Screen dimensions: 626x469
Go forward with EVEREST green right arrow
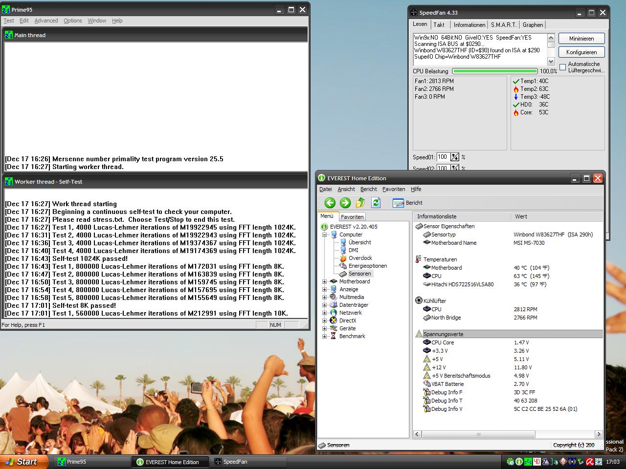[x=345, y=203]
